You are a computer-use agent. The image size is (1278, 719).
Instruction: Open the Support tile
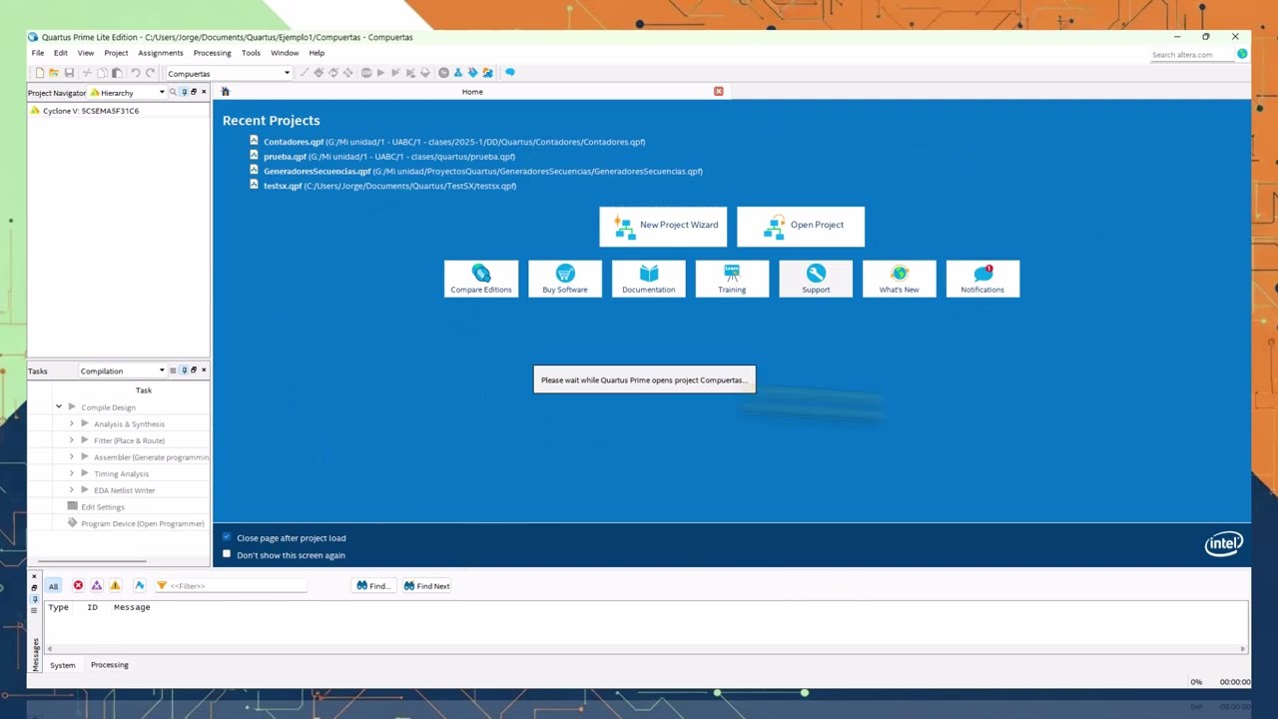click(x=816, y=279)
